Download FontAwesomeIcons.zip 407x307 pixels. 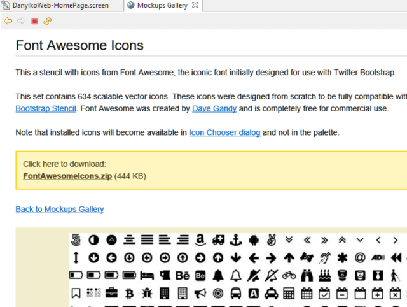67,176
